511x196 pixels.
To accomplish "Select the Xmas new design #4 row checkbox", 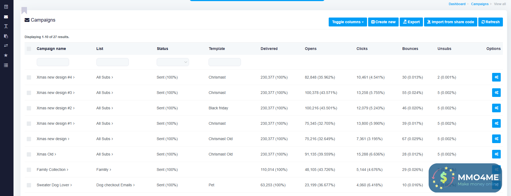I will pyautogui.click(x=29, y=77).
